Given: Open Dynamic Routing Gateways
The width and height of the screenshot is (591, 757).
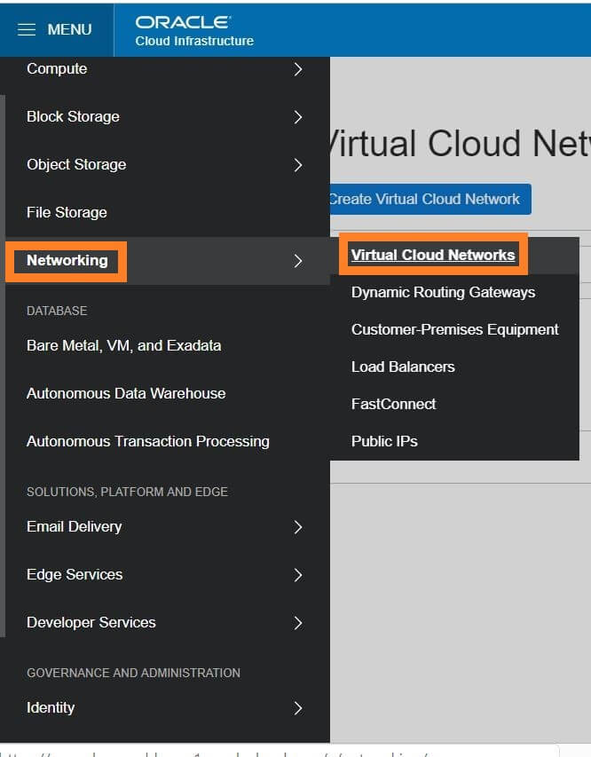Looking at the screenshot, I should click(444, 292).
